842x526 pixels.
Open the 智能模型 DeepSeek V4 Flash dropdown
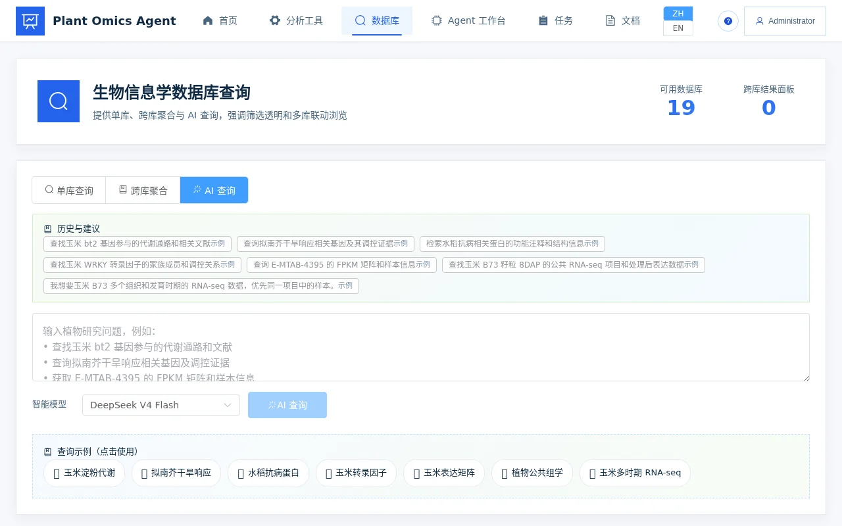tap(161, 405)
